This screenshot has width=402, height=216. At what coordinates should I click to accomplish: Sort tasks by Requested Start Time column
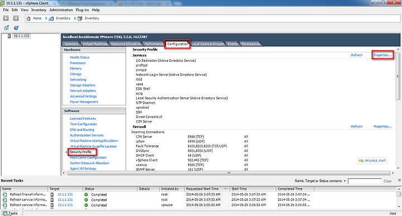tap(207, 189)
